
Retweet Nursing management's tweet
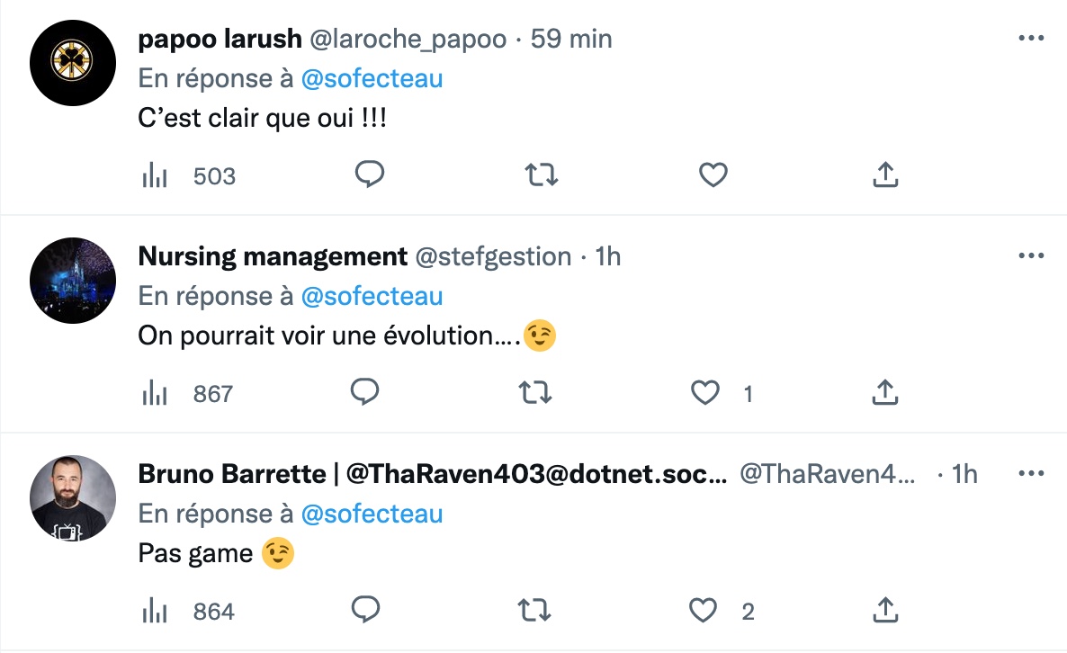(536, 392)
